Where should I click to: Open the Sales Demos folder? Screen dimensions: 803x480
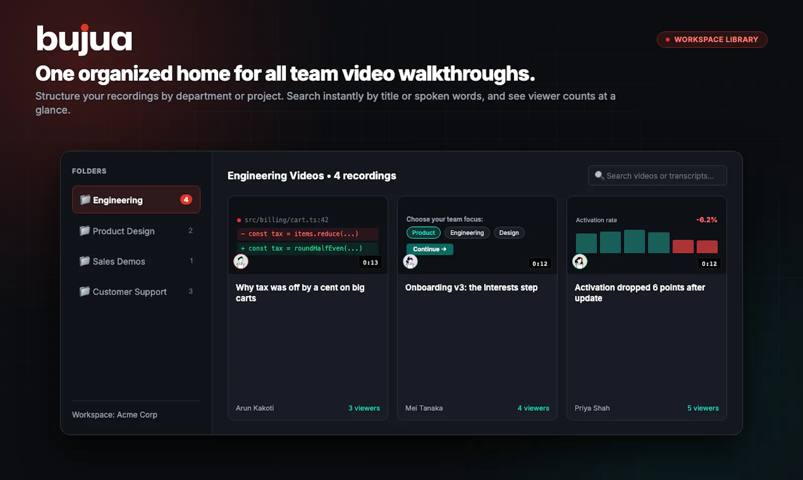[x=136, y=261]
